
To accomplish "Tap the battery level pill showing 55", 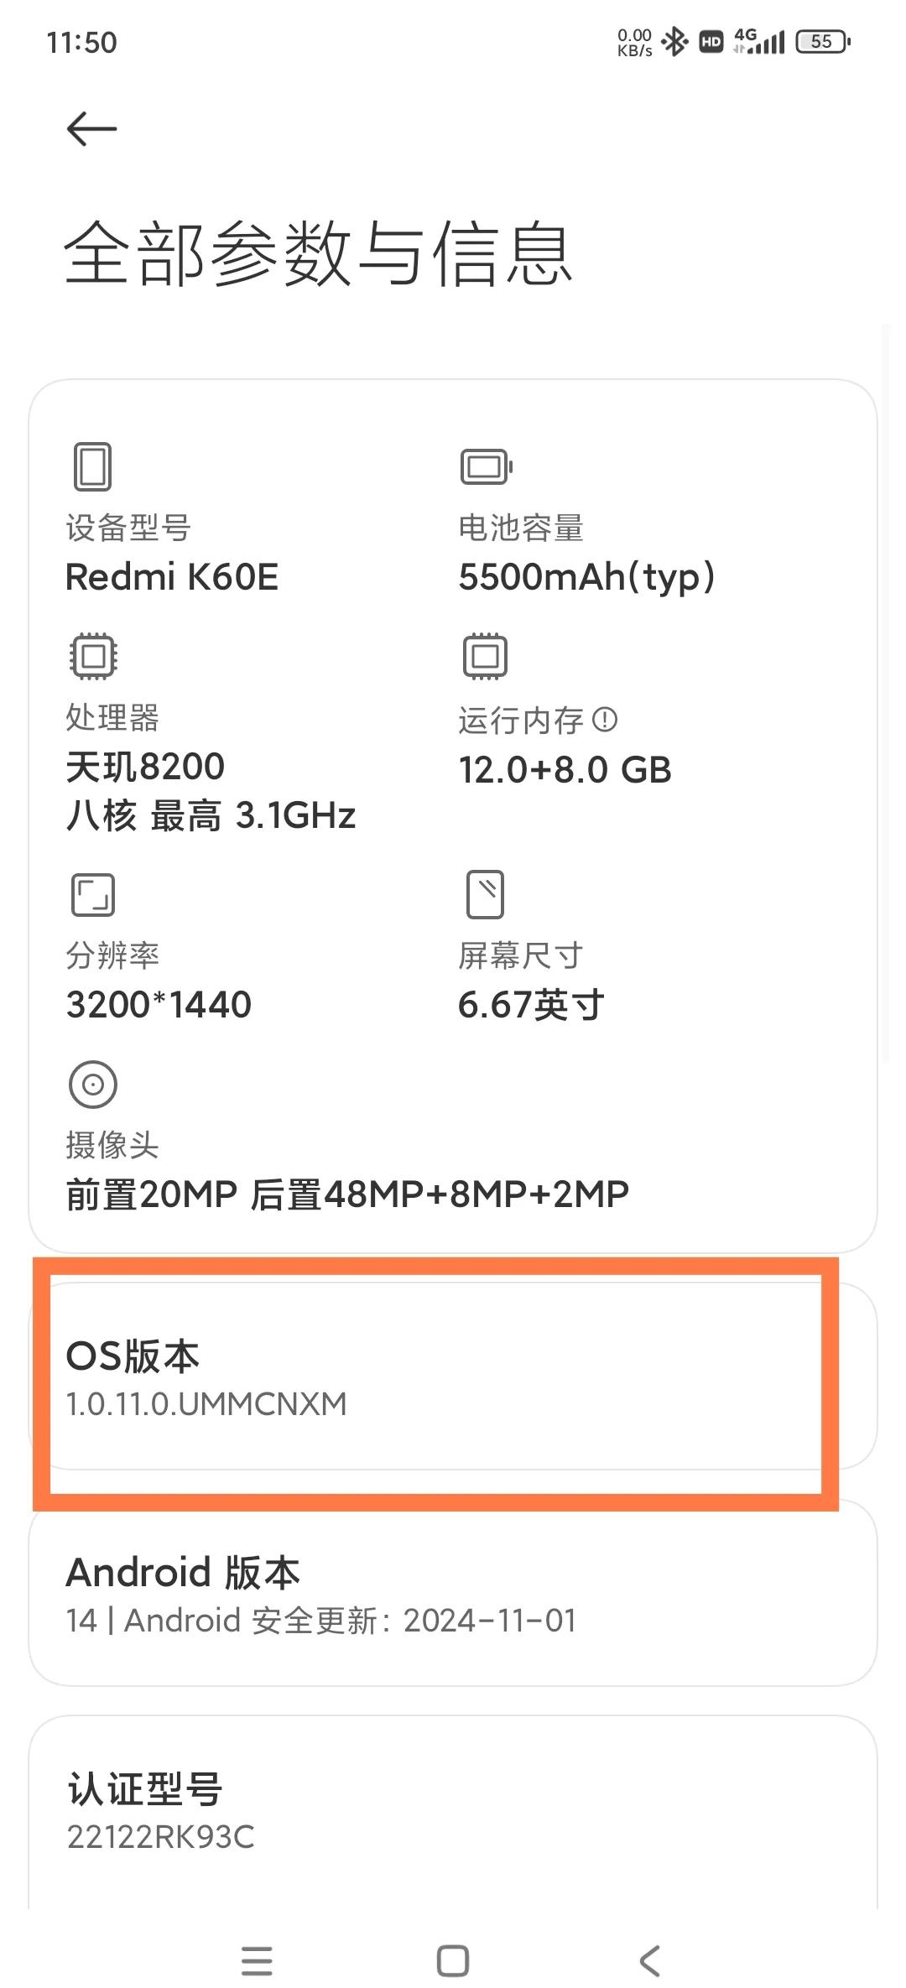I will (x=820, y=40).
